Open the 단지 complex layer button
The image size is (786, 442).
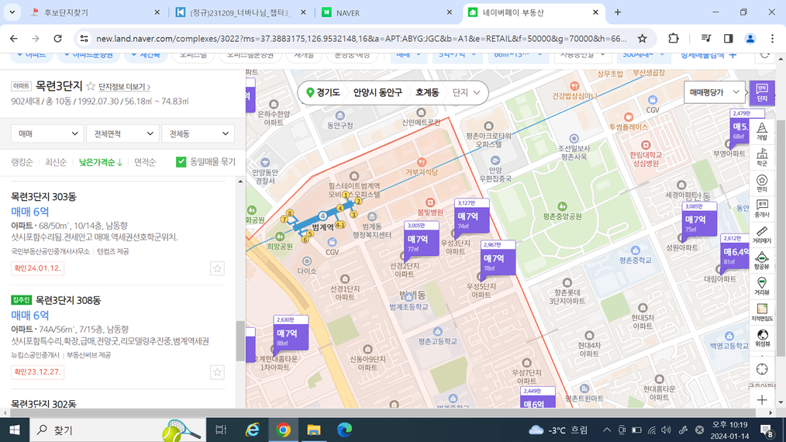[x=762, y=93]
